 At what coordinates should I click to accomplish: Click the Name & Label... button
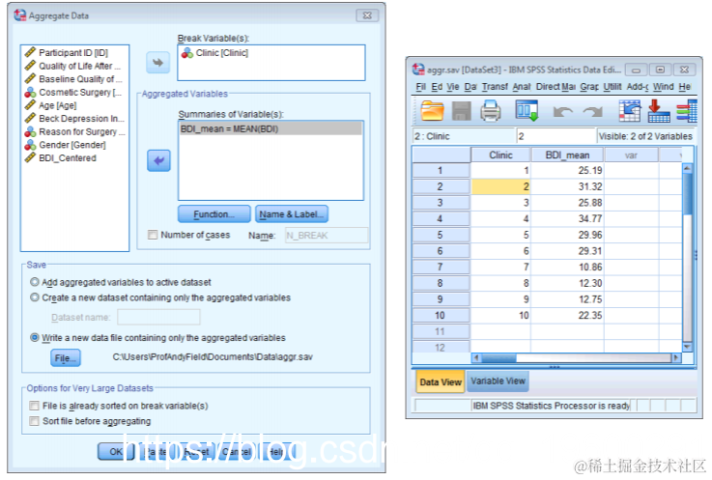coord(292,213)
